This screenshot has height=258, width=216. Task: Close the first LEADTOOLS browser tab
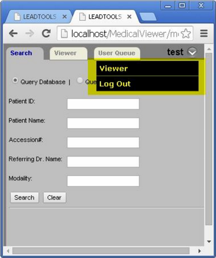(x=65, y=17)
